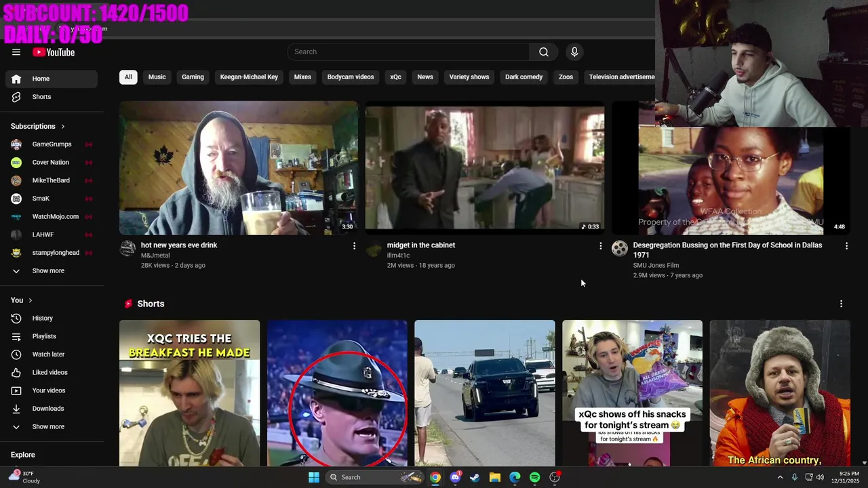Open Liked videos thumbs-up icon

(x=16, y=372)
